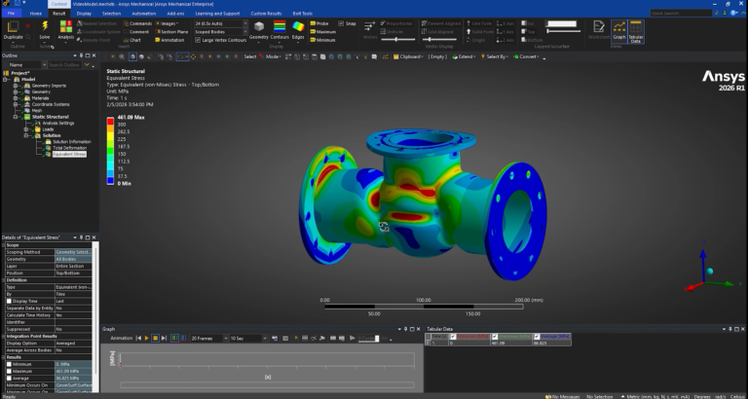
Task: Check the Maximum result checkbox in Details
Action: tap(9, 372)
